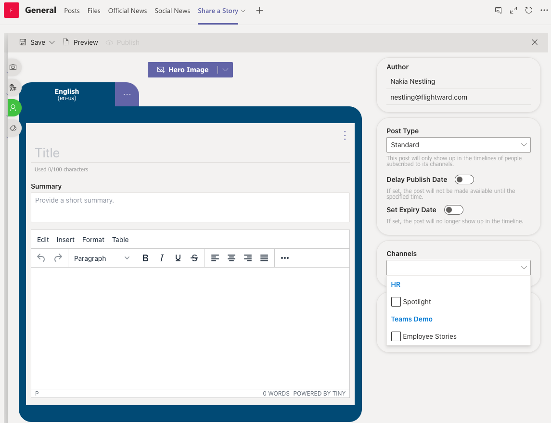Image resolution: width=551 pixels, height=423 pixels.
Task: Open the Post Type dropdown
Action: (458, 145)
